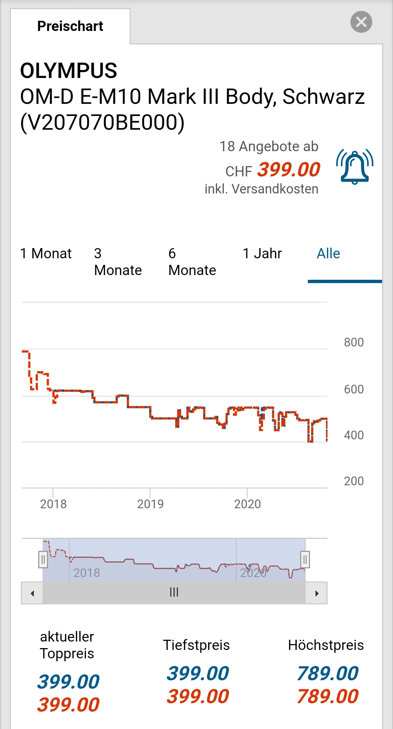This screenshot has width=393, height=729.
Task: Click the left scroll arrow of navigator
Action: click(x=32, y=593)
